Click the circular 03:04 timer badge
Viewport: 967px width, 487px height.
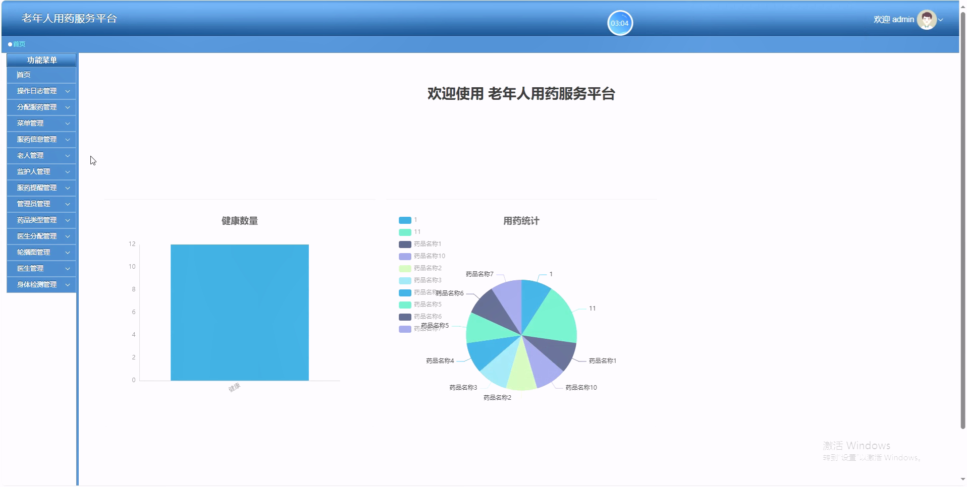[x=620, y=23]
